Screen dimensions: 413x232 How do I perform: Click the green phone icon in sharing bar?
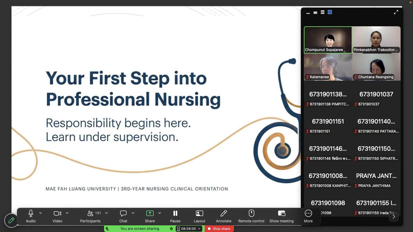point(107,229)
